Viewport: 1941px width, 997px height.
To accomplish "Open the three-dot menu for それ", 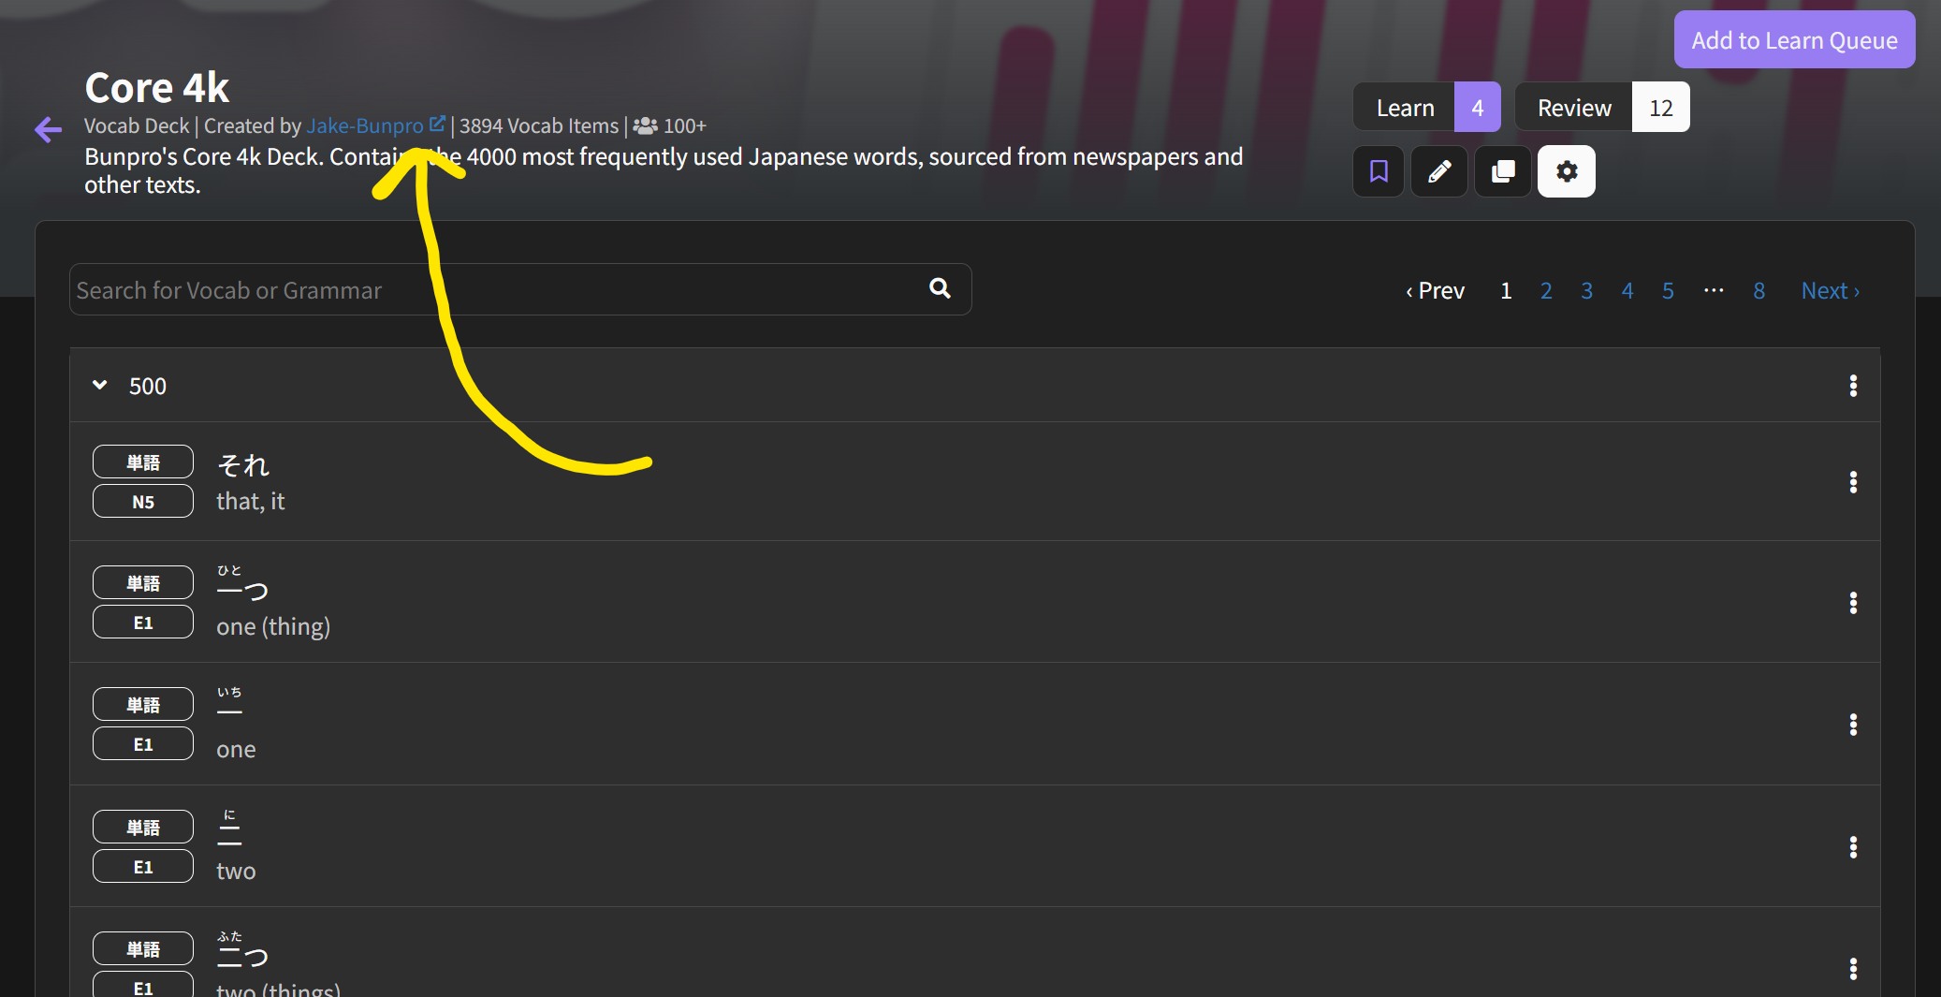I will [x=1853, y=482].
